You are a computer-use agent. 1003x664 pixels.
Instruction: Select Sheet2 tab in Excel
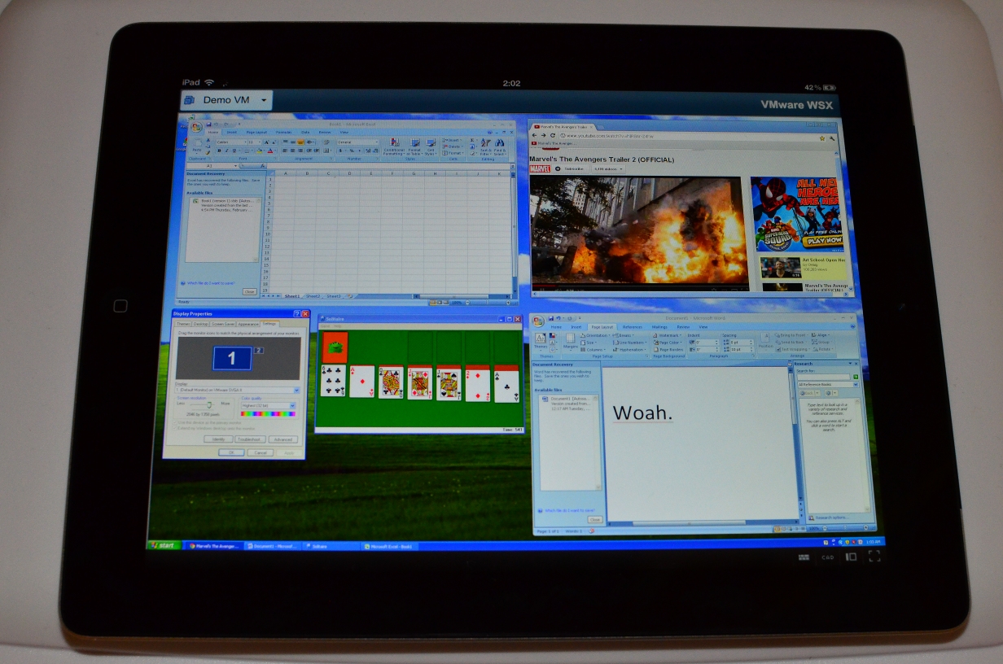coord(312,296)
